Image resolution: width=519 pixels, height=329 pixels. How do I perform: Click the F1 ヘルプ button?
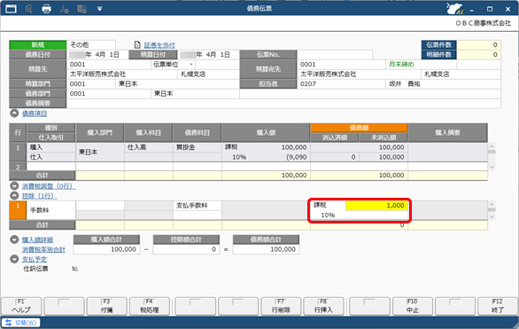pyautogui.click(x=21, y=306)
